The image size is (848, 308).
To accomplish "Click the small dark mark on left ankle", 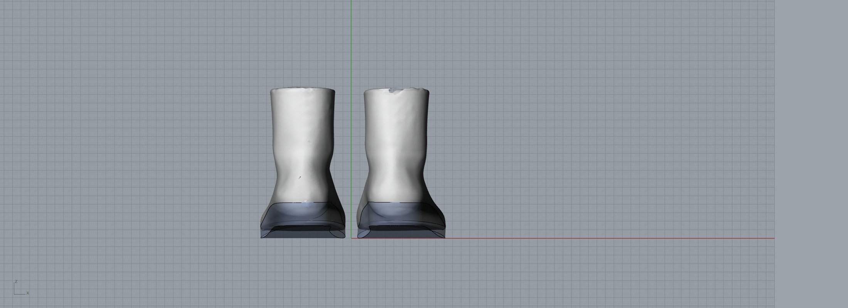I will (x=300, y=177).
